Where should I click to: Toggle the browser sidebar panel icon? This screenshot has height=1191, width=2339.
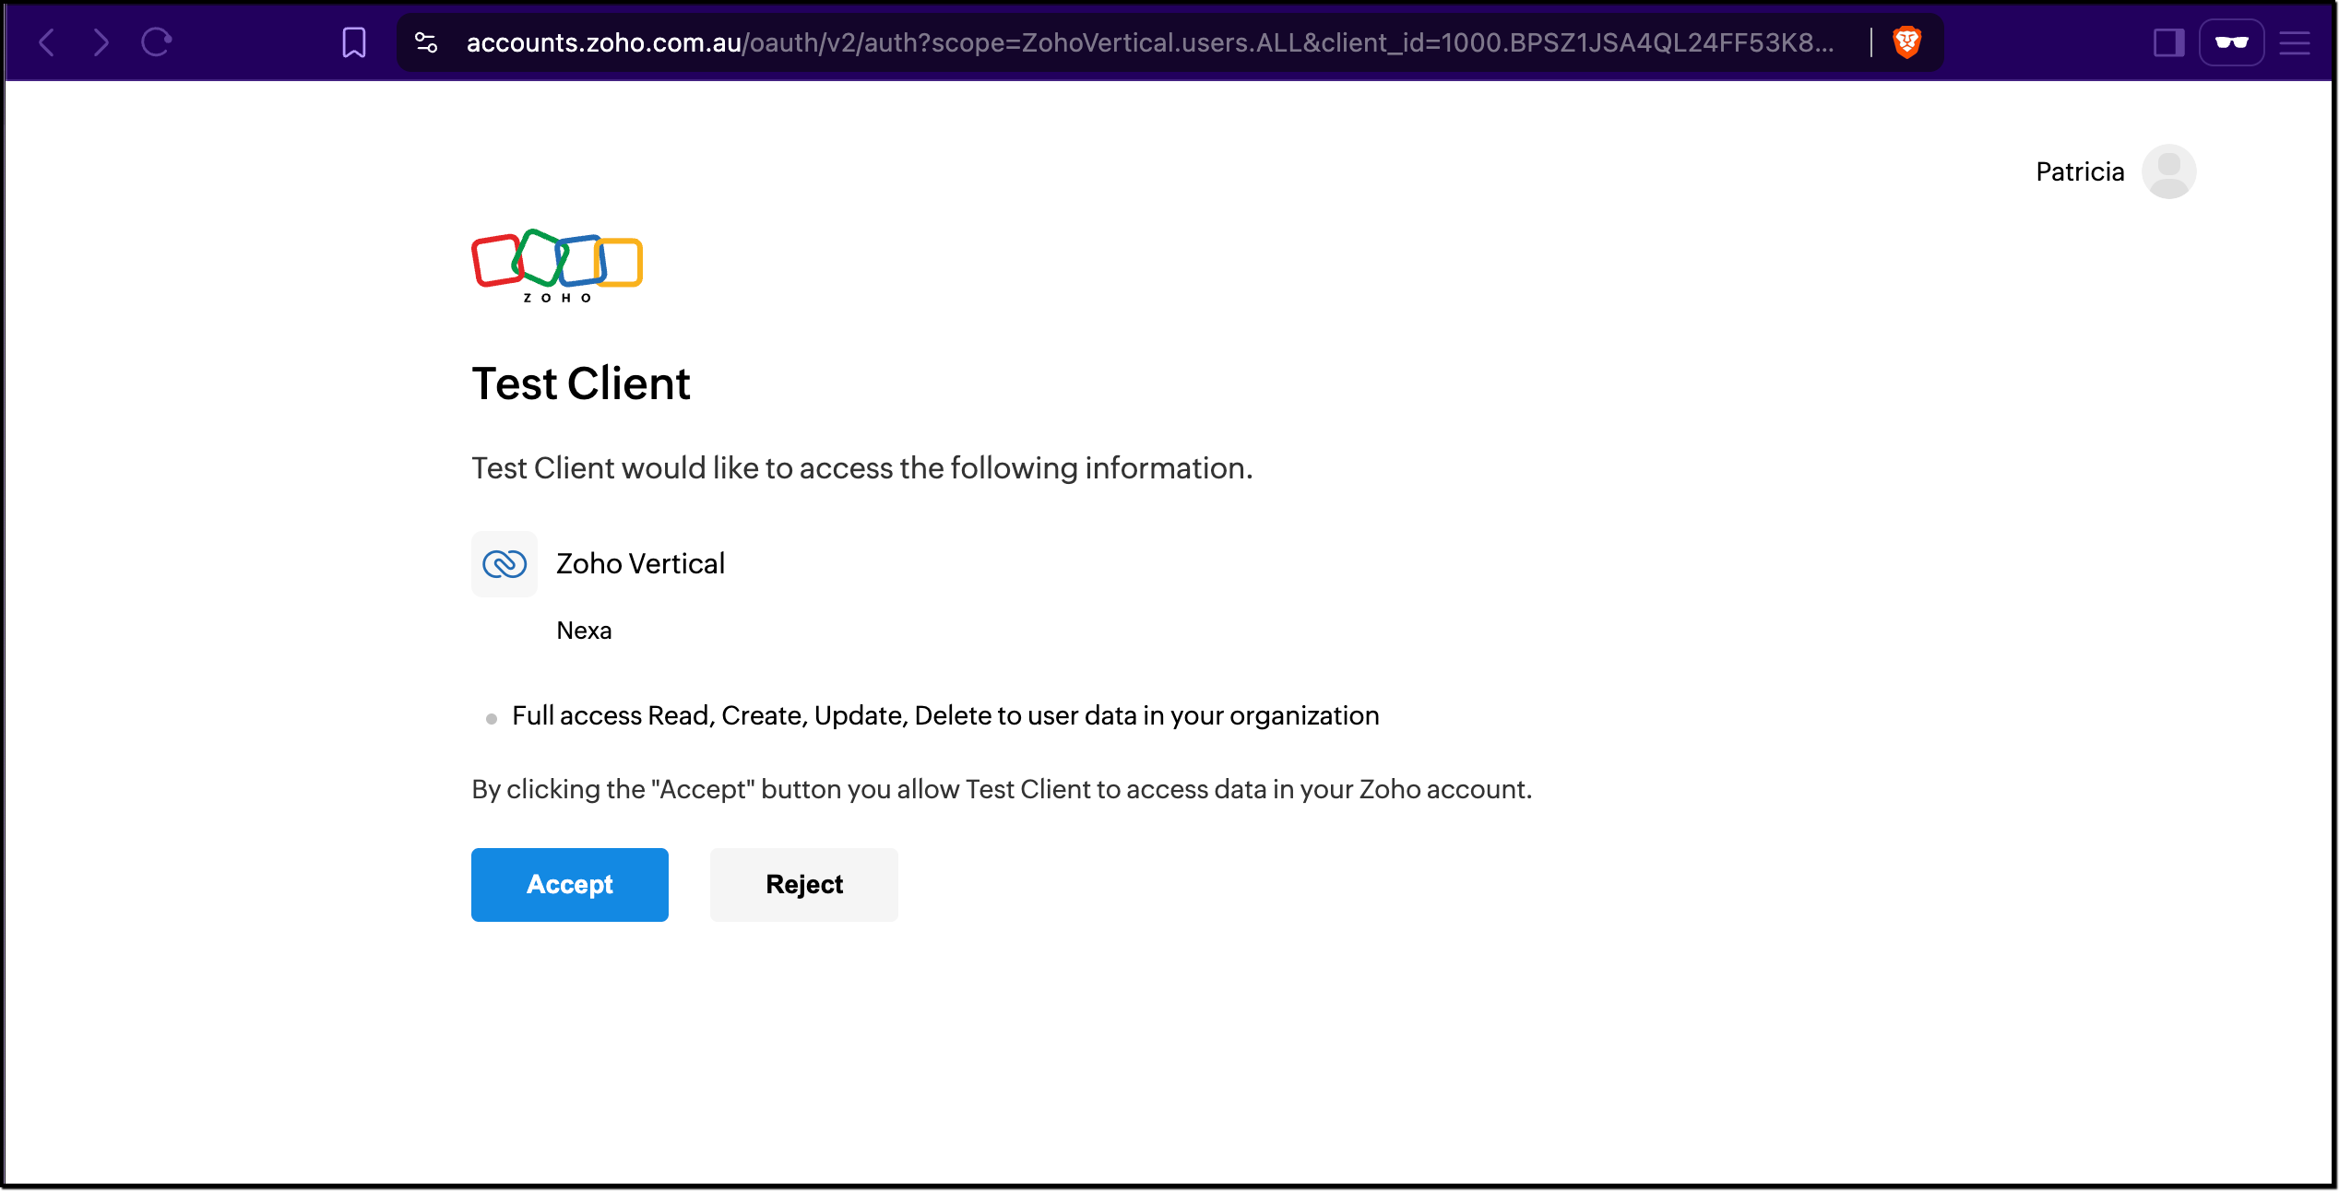pos(2168,42)
